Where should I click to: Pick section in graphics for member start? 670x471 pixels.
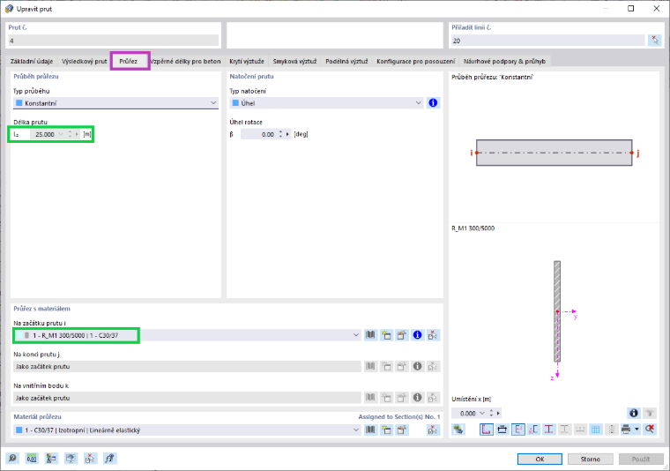(433, 335)
